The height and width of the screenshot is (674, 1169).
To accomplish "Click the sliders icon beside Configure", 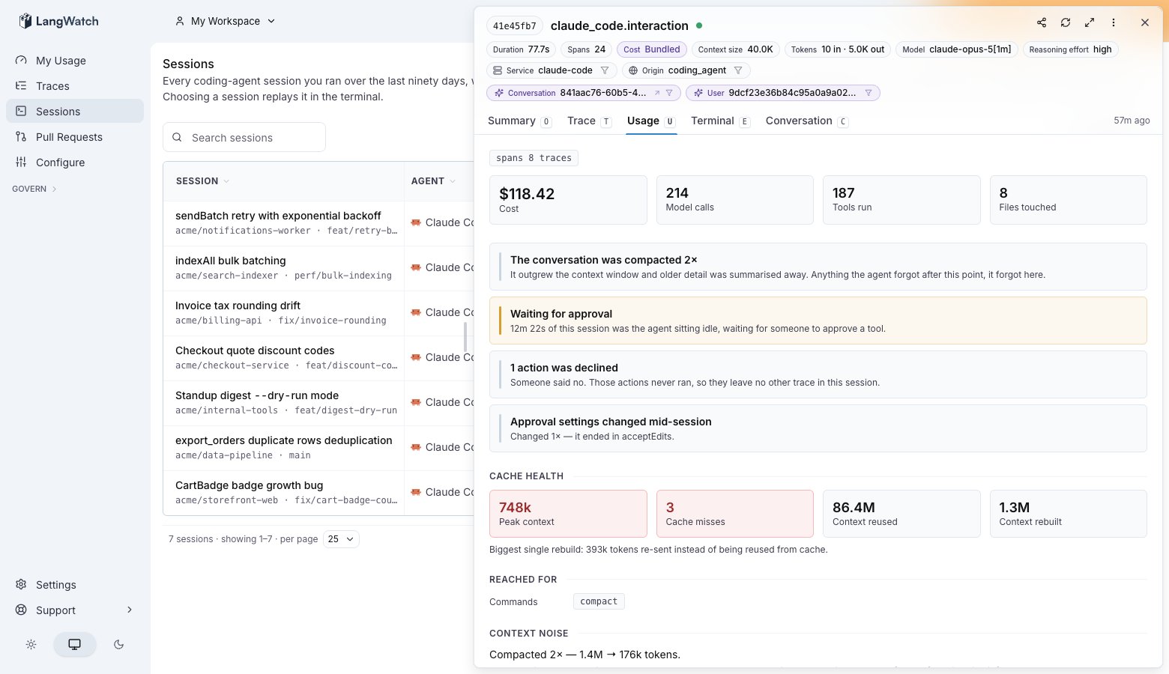I will pos(21,163).
